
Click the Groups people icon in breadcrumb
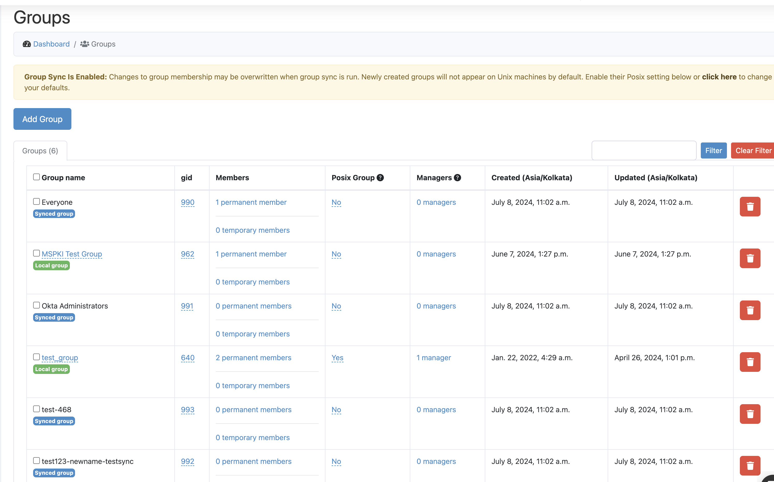click(85, 44)
